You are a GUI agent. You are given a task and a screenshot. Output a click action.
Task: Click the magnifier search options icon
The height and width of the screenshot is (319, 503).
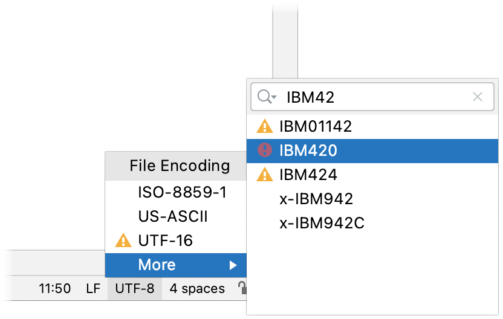click(x=267, y=97)
